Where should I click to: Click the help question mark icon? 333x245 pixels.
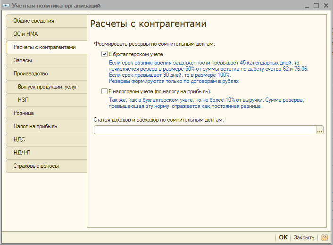tap(325, 237)
